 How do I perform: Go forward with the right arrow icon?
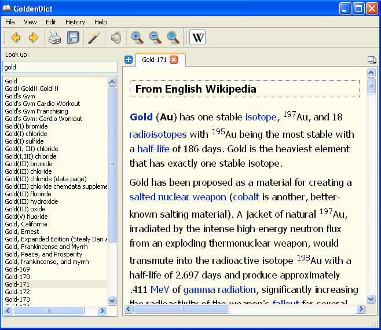(x=34, y=38)
